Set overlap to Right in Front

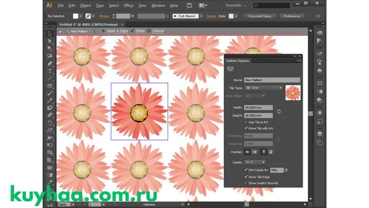coord(255,152)
